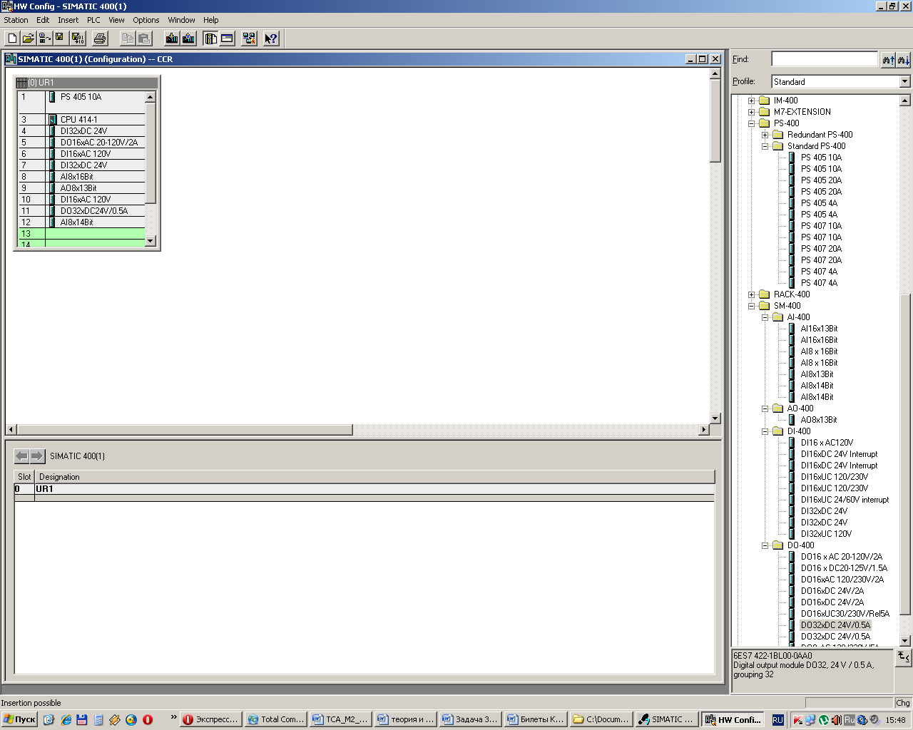Click the Download to Module icon
The image size is (913, 730).
coord(172,38)
